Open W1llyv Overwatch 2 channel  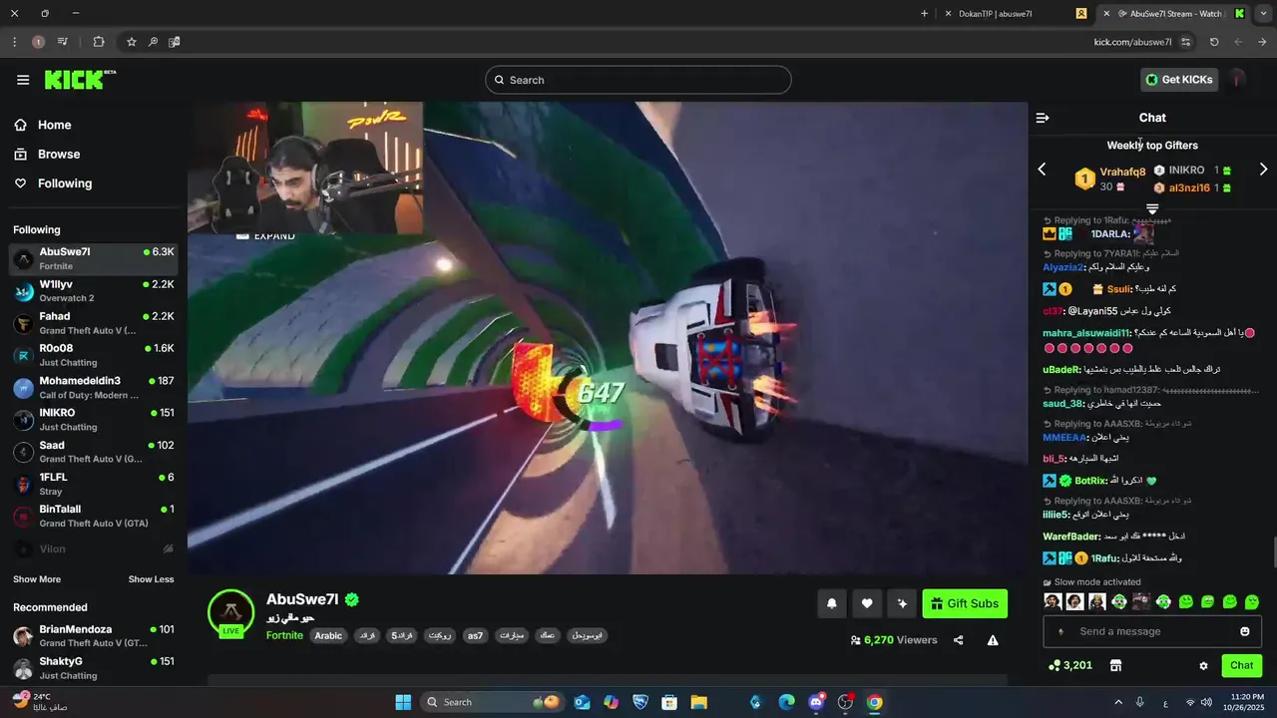(94, 291)
